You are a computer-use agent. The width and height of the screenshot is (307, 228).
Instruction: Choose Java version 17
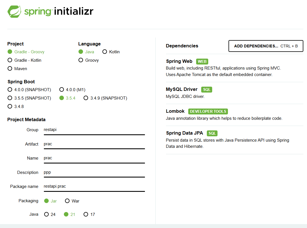point(89,214)
